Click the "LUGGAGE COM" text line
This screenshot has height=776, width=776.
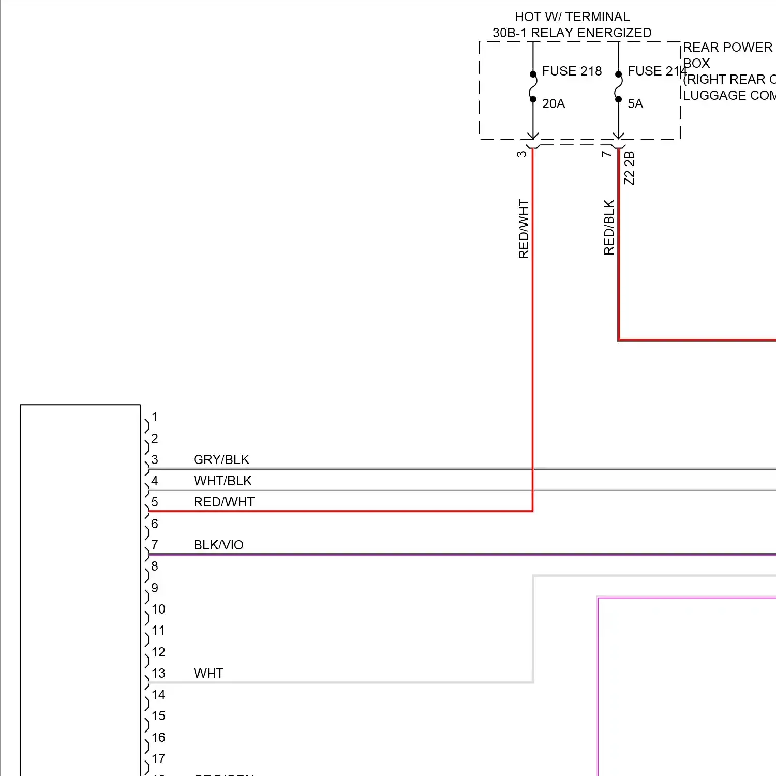point(729,95)
